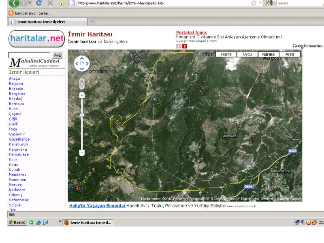Open the Bornova district link
Screen dimensions: 324x243
coord(16,104)
